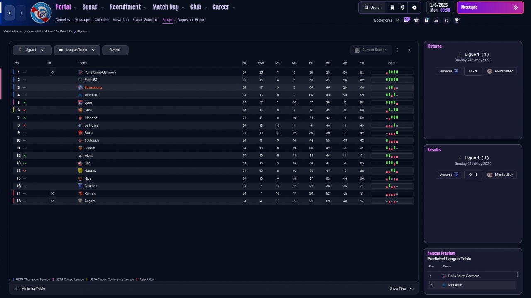
Task: Switch to the News Site tab
Action: click(x=121, y=20)
